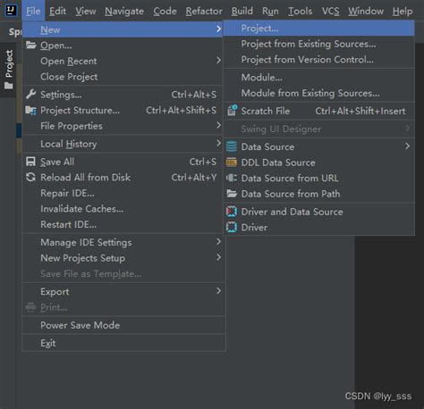The image size is (424, 409).
Task: Click the Data Source from URL icon
Action: click(232, 178)
